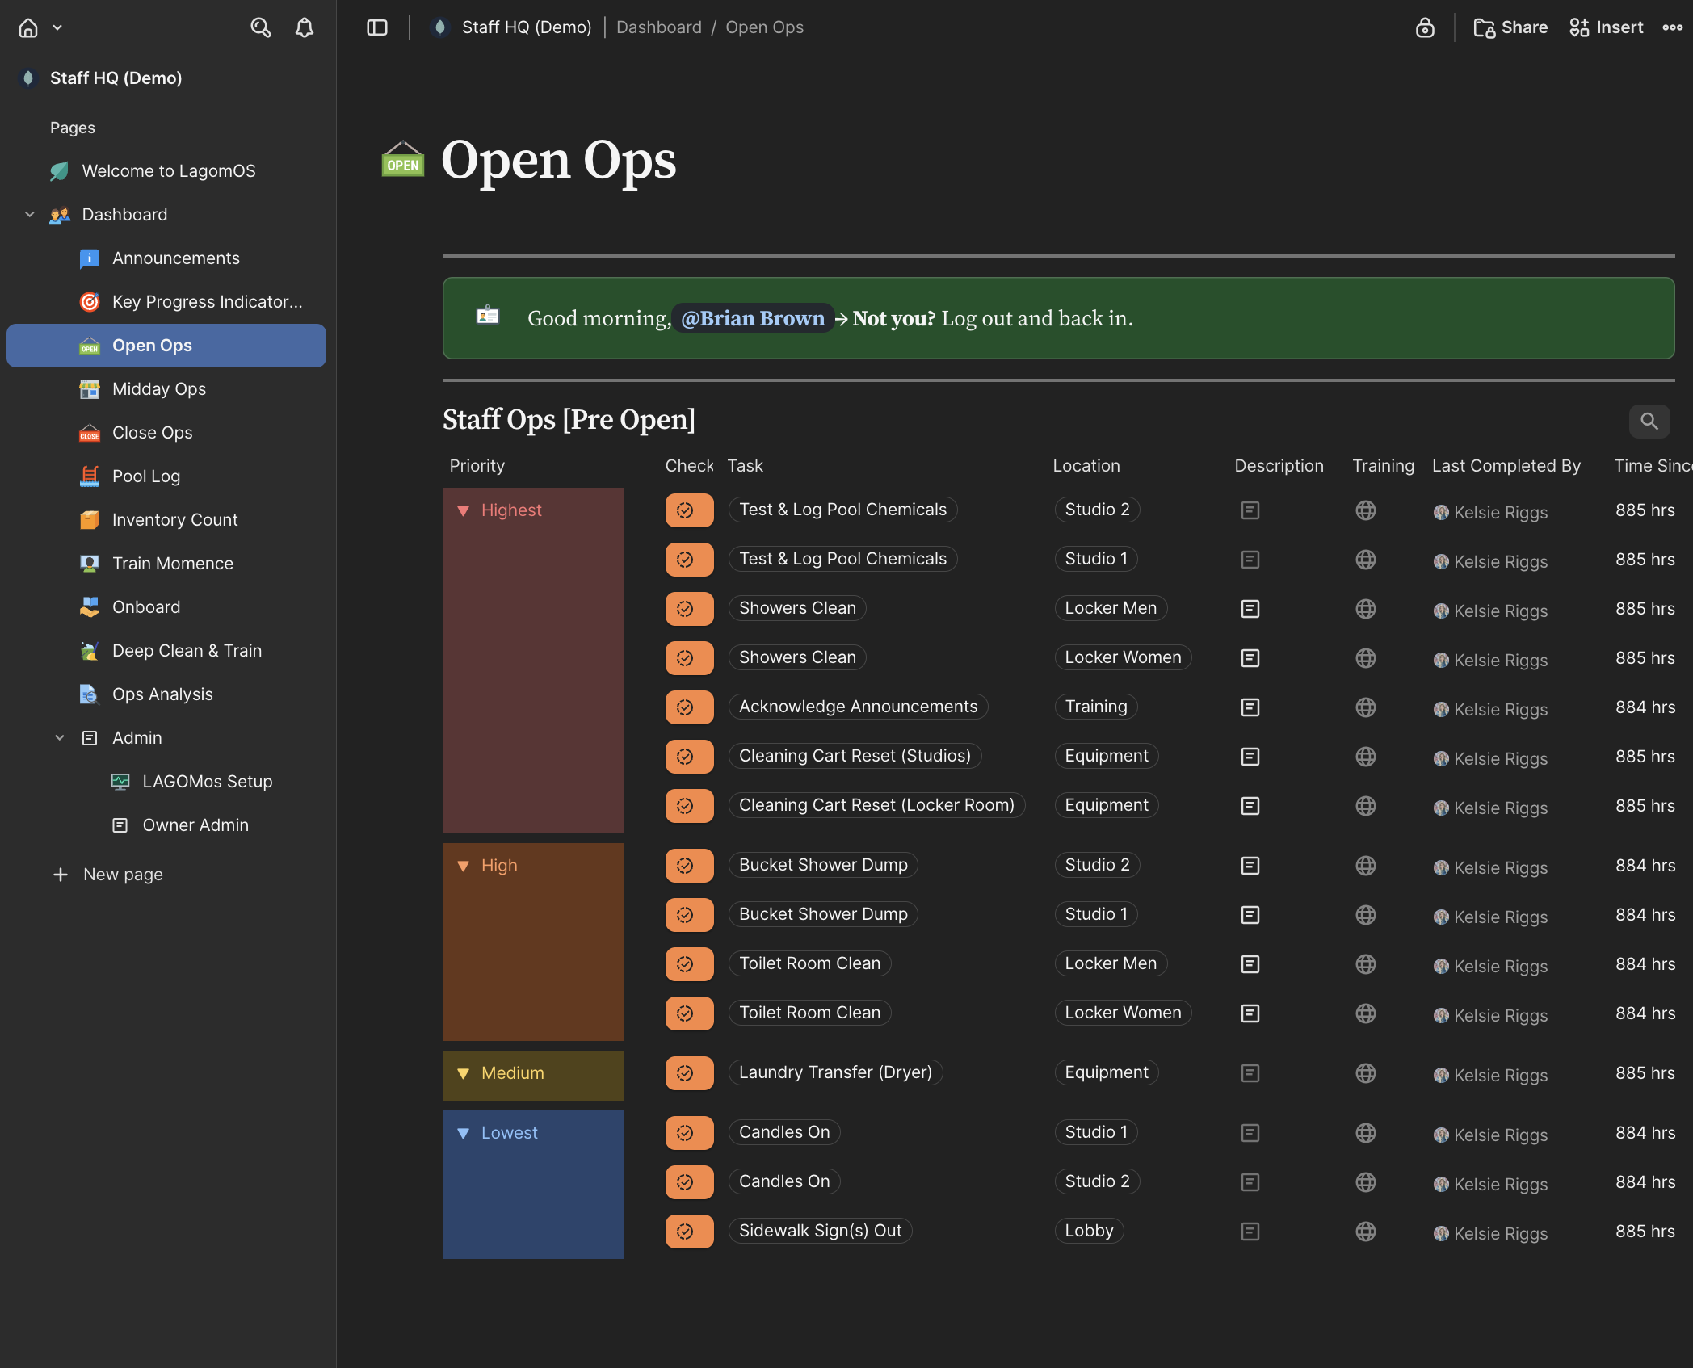This screenshot has width=1693, height=1368.
Task: Open Midday Ops page
Action: [159, 389]
